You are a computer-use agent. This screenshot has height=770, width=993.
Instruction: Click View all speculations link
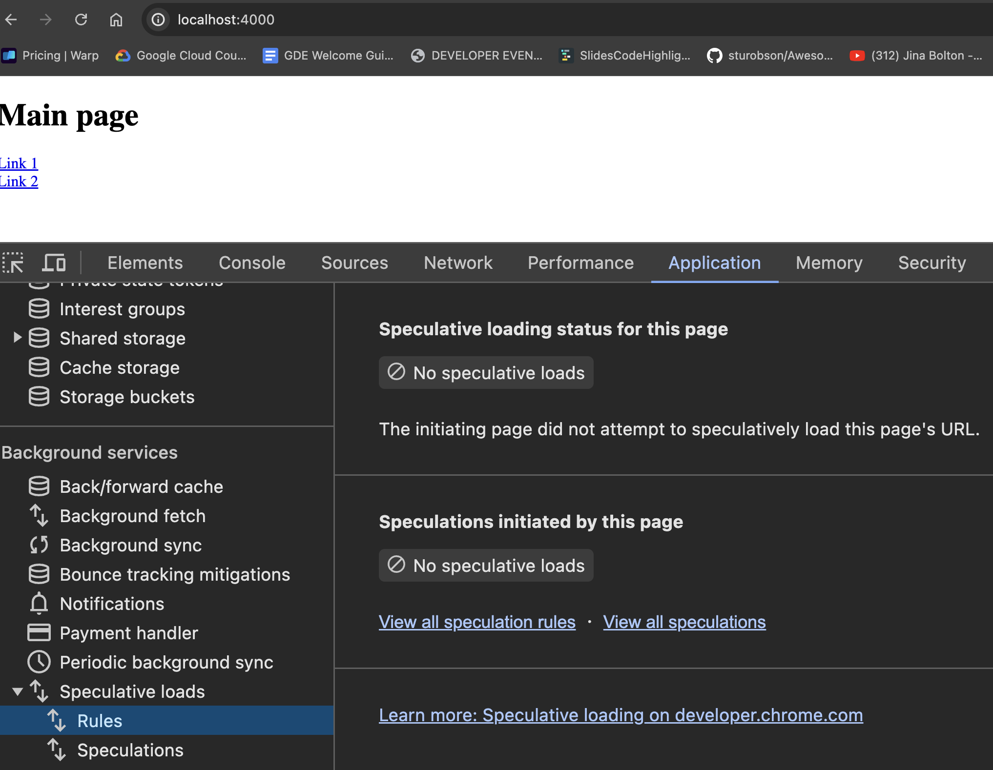684,622
